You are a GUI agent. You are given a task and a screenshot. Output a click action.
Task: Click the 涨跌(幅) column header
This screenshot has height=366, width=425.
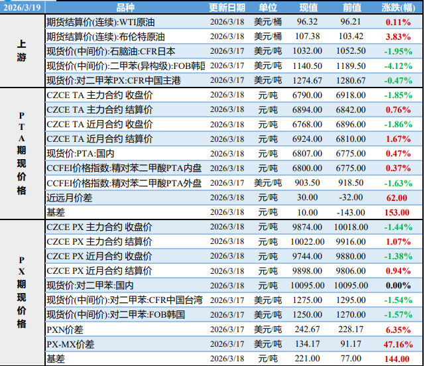coord(398,7)
